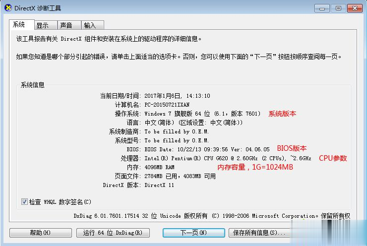Click BIOS Date 10/22/13 value

207,149
